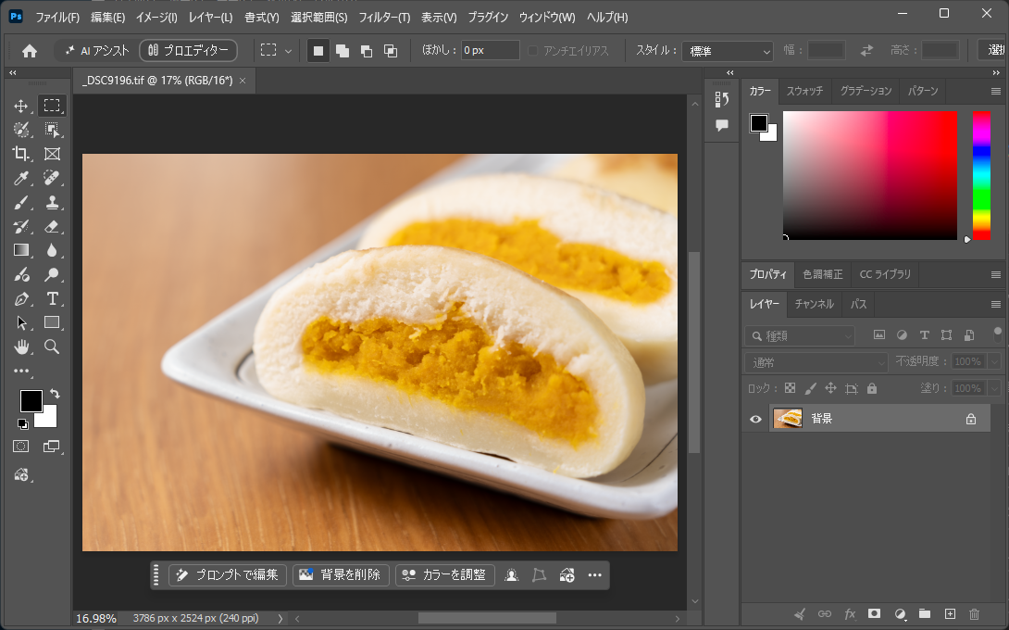The height and width of the screenshot is (630, 1009).
Task: Select the Eraser tool
Action: (x=52, y=227)
